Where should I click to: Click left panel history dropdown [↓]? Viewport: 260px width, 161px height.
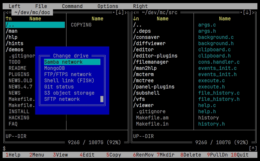click(x=120, y=12)
